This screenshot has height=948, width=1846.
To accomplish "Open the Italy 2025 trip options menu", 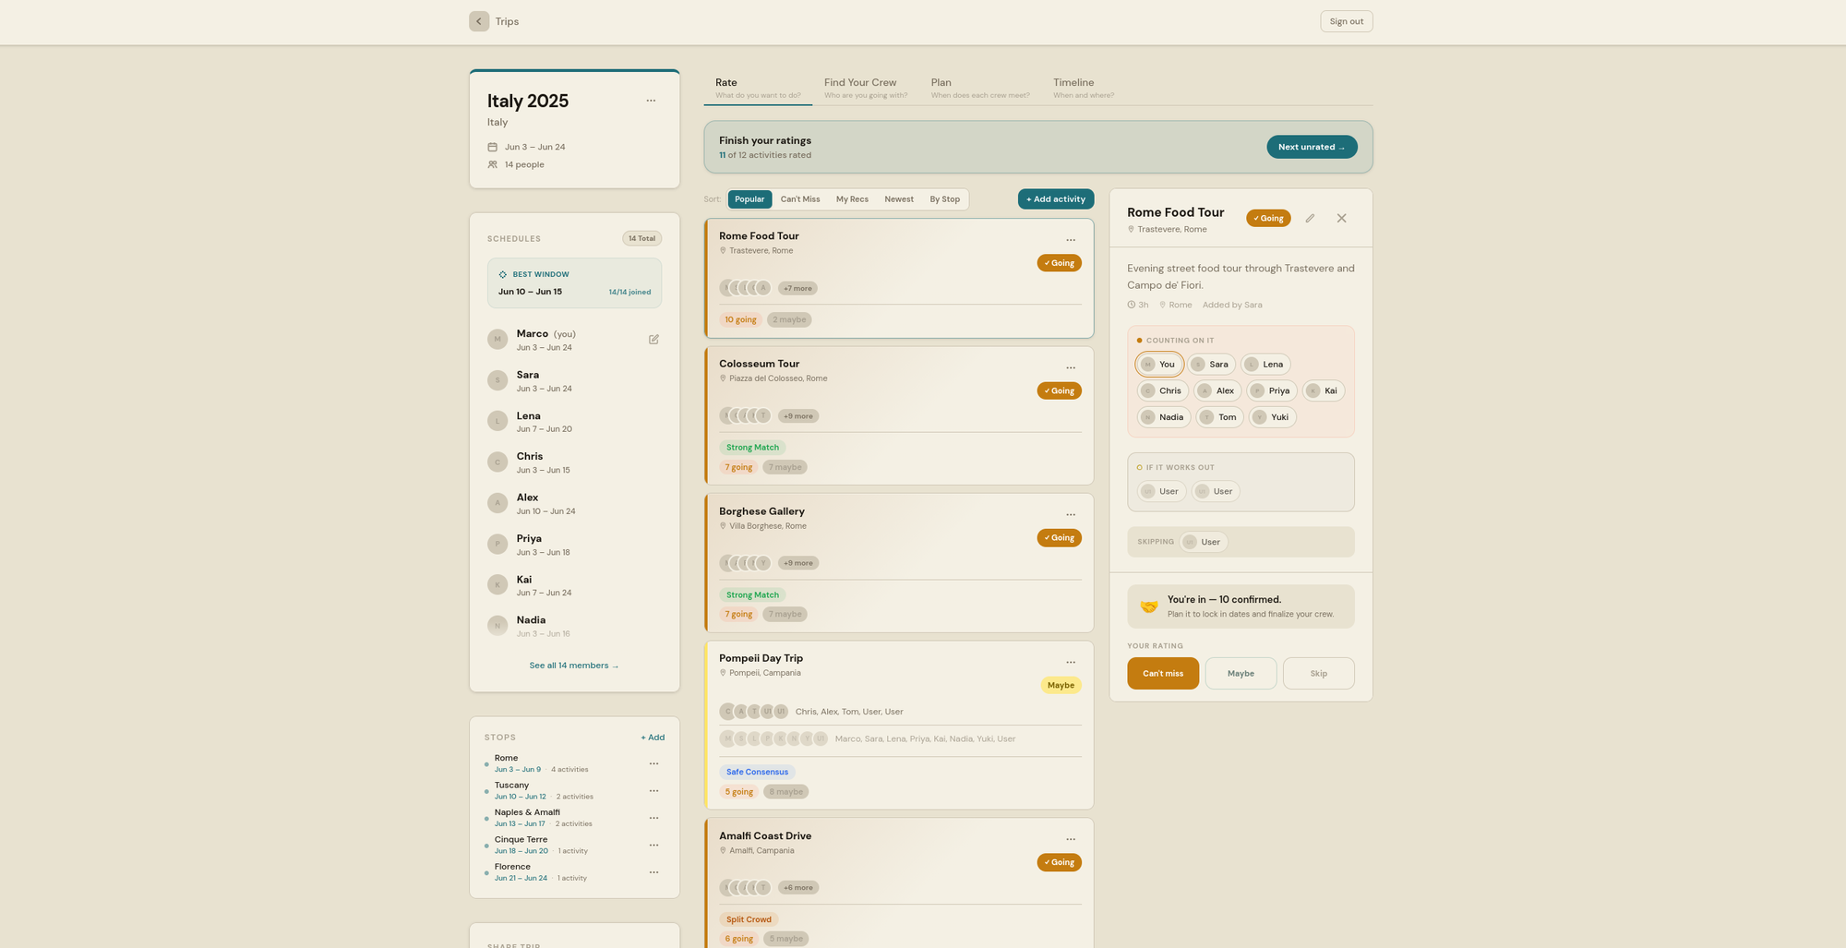I will click(x=651, y=101).
